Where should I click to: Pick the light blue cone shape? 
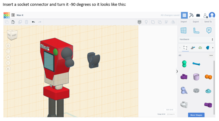coord(184,90)
